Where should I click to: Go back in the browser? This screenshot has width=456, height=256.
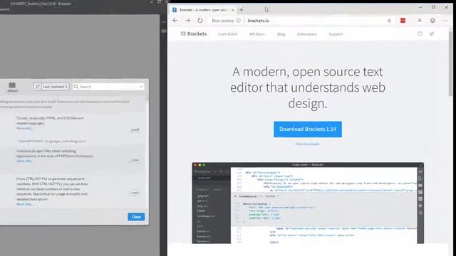pos(175,21)
